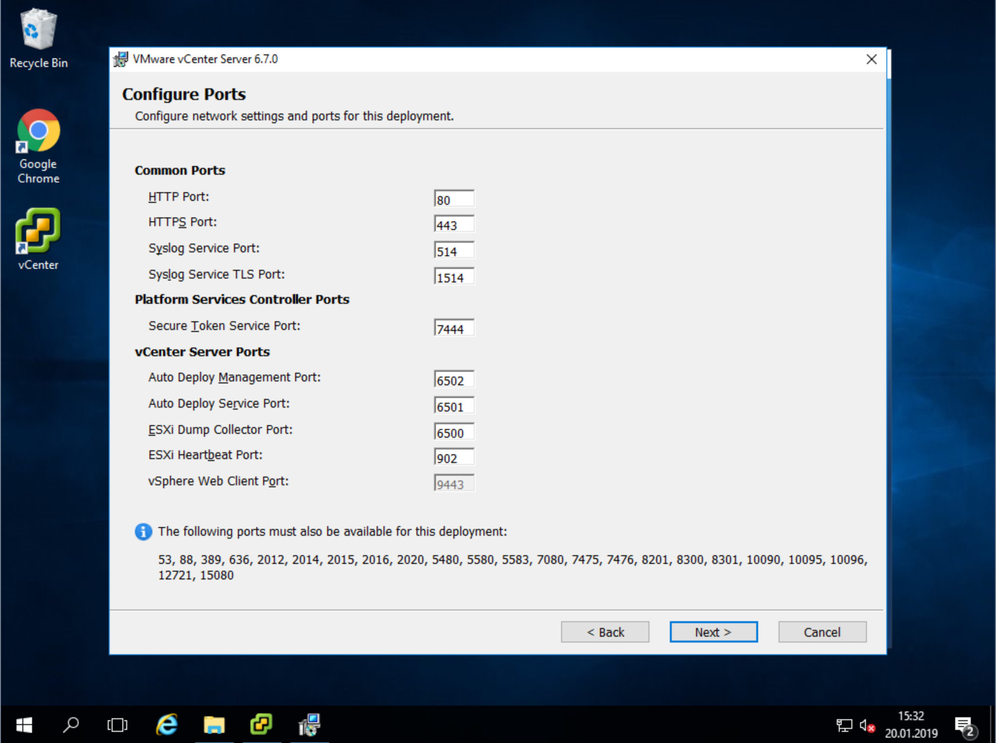996x743 pixels.
Task: Open the Windows Start menu
Action: tap(23, 725)
